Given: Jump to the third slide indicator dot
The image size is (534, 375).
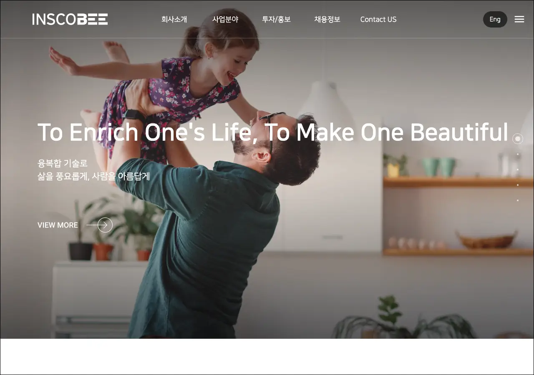Looking at the screenshot, I should click(518, 170).
